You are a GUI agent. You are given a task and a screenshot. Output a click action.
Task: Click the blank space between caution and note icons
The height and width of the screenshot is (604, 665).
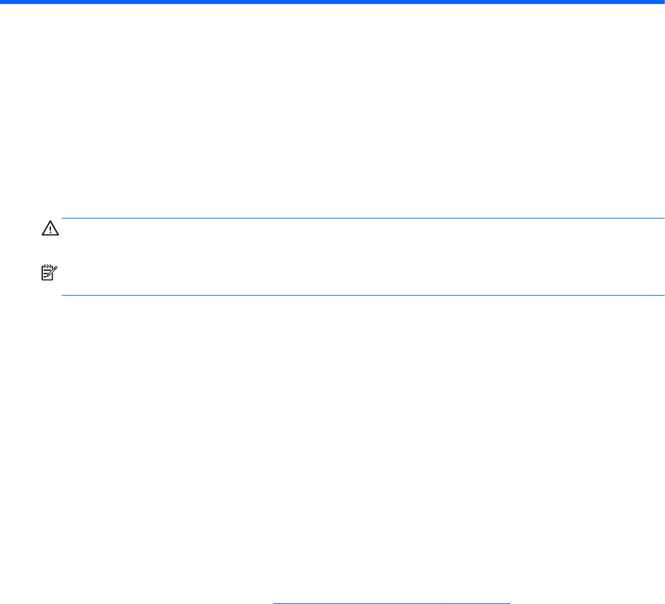pyautogui.click(x=50, y=250)
